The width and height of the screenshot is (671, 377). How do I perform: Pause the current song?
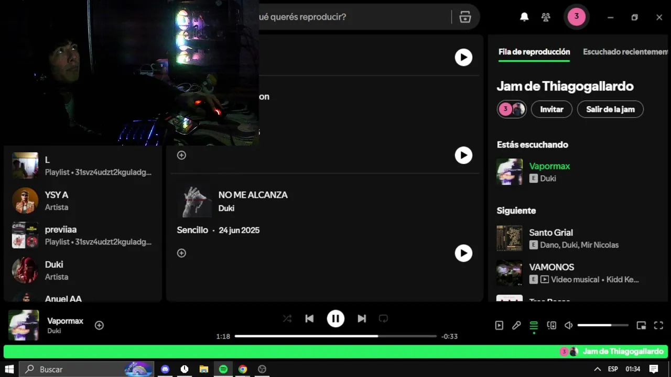coord(335,318)
